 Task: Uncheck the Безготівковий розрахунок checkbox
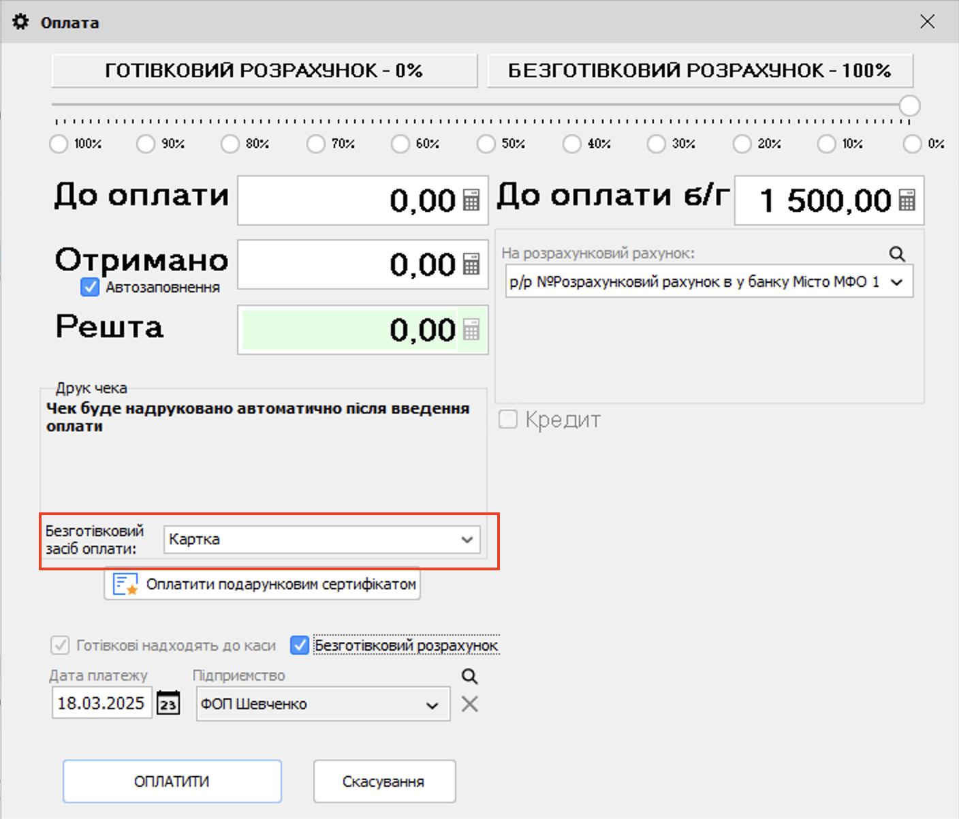click(300, 645)
